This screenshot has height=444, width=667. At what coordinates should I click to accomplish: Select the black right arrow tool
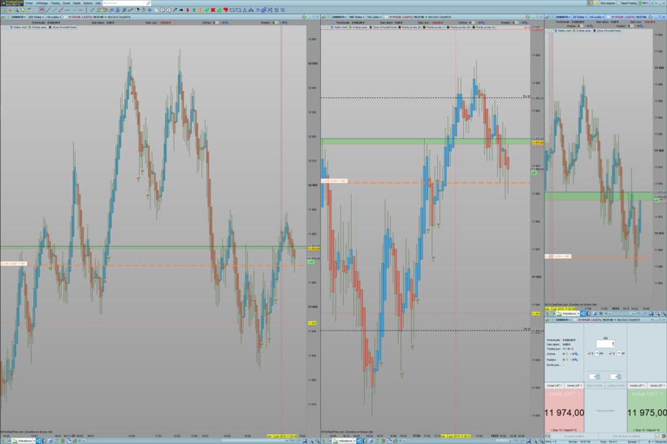click(181, 10)
